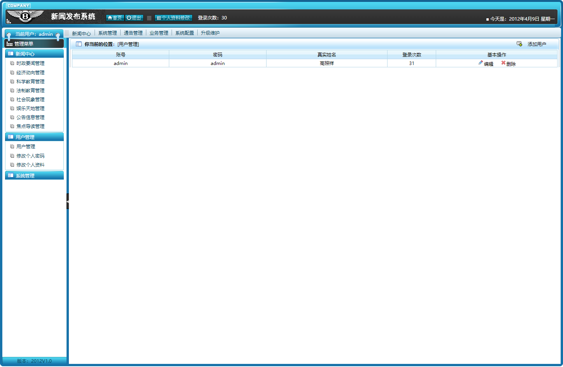Open the 业务管理 top menu
Viewport: 563px width, 367px height.
pyautogui.click(x=159, y=33)
